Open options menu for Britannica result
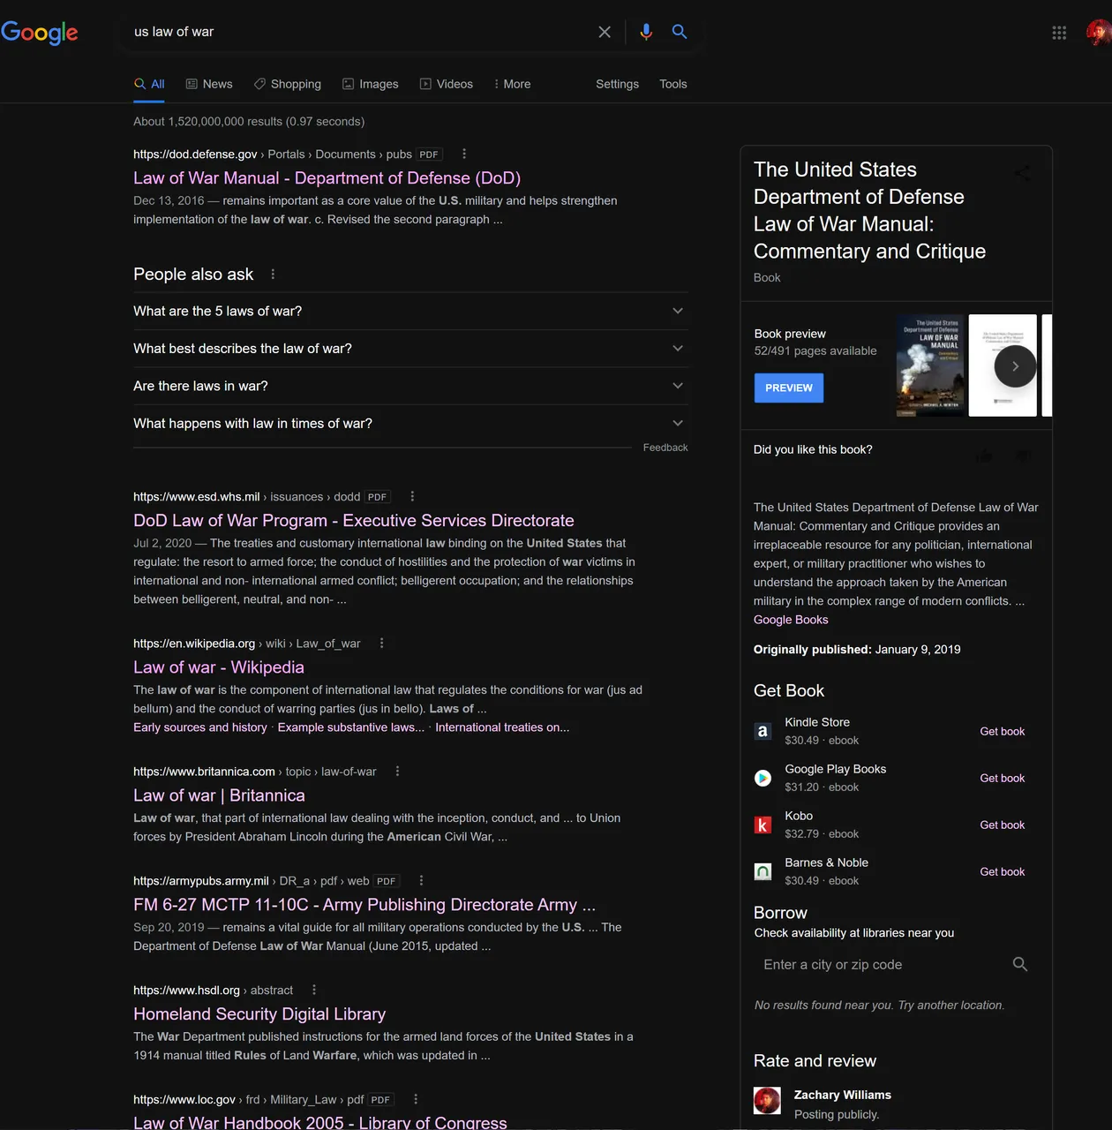This screenshot has height=1130, width=1112. 397,771
